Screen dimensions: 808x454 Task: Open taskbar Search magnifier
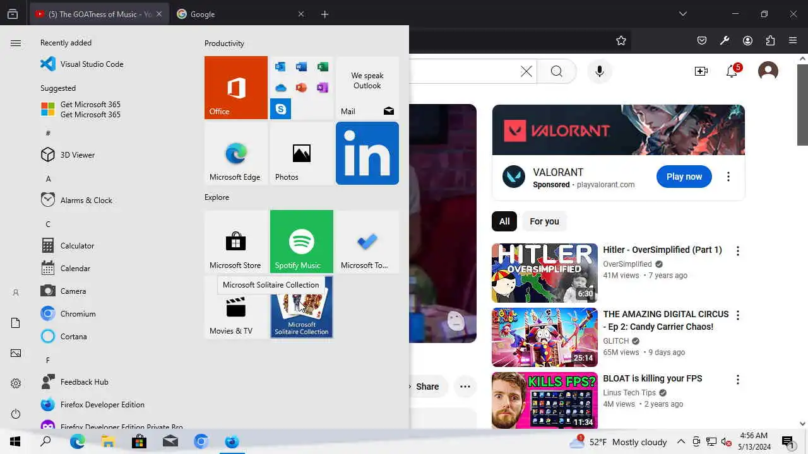(45, 441)
